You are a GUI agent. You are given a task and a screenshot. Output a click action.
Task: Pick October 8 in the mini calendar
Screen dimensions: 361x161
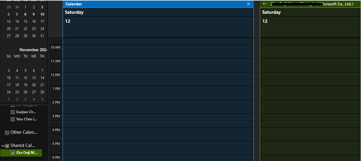[25, 14]
